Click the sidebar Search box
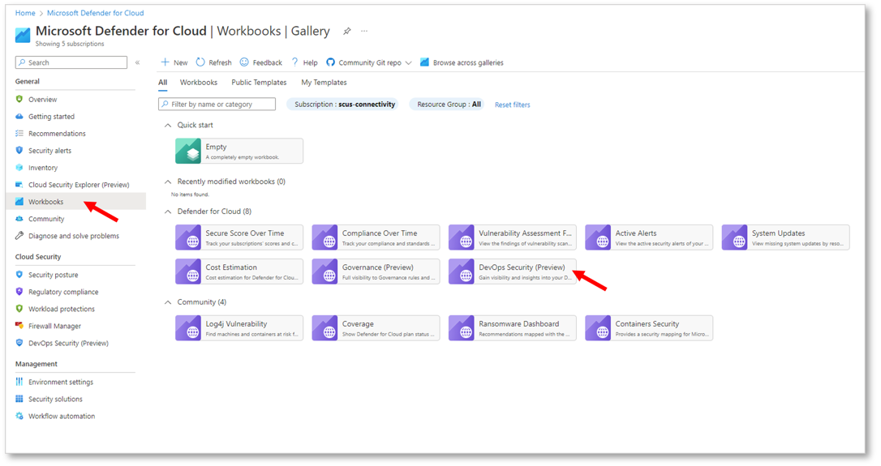 [x=71, y=62]
